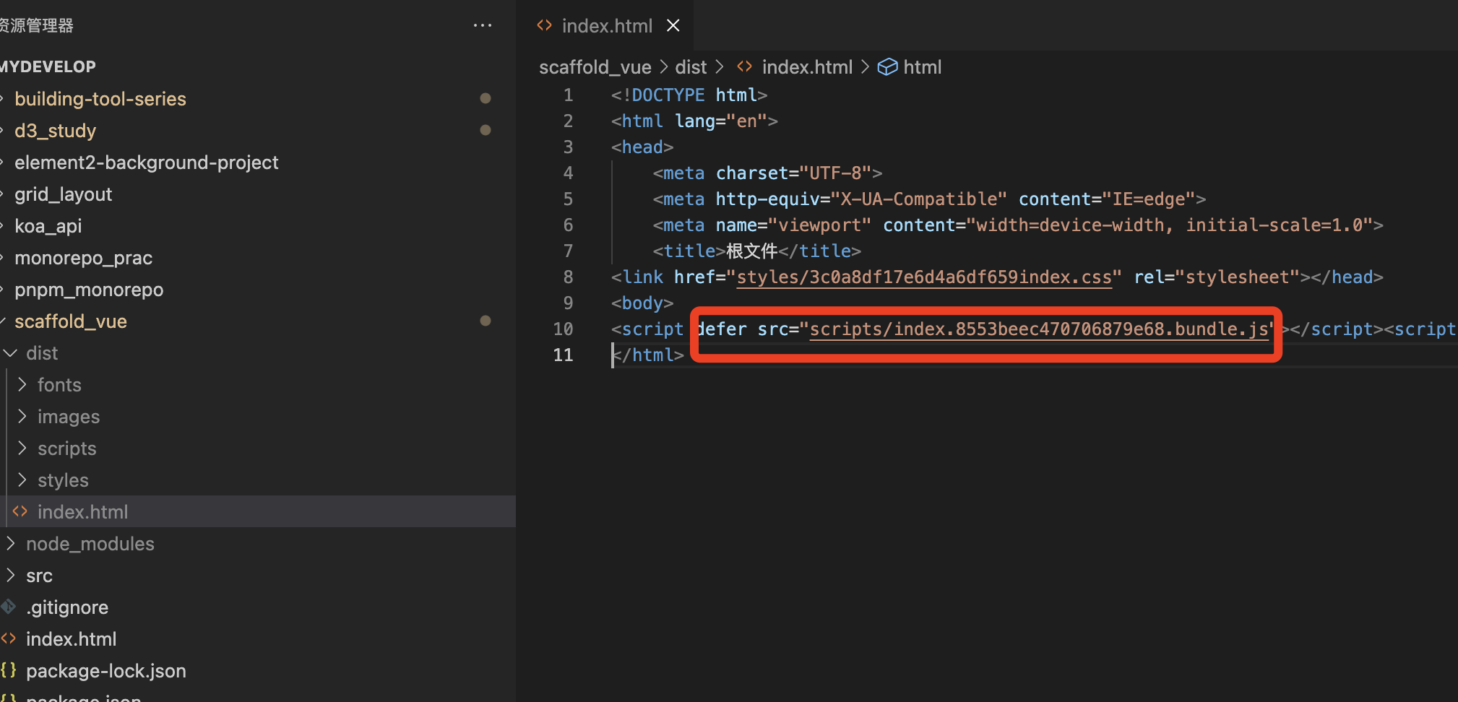1458x702 pixels.
Task: Click the HTML file icon in the breadcrumb
Action: 744,67
